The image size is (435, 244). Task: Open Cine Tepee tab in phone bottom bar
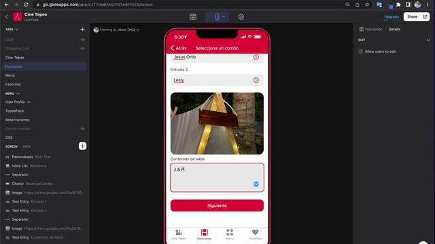pyautogui.click(x=179, y=235)
